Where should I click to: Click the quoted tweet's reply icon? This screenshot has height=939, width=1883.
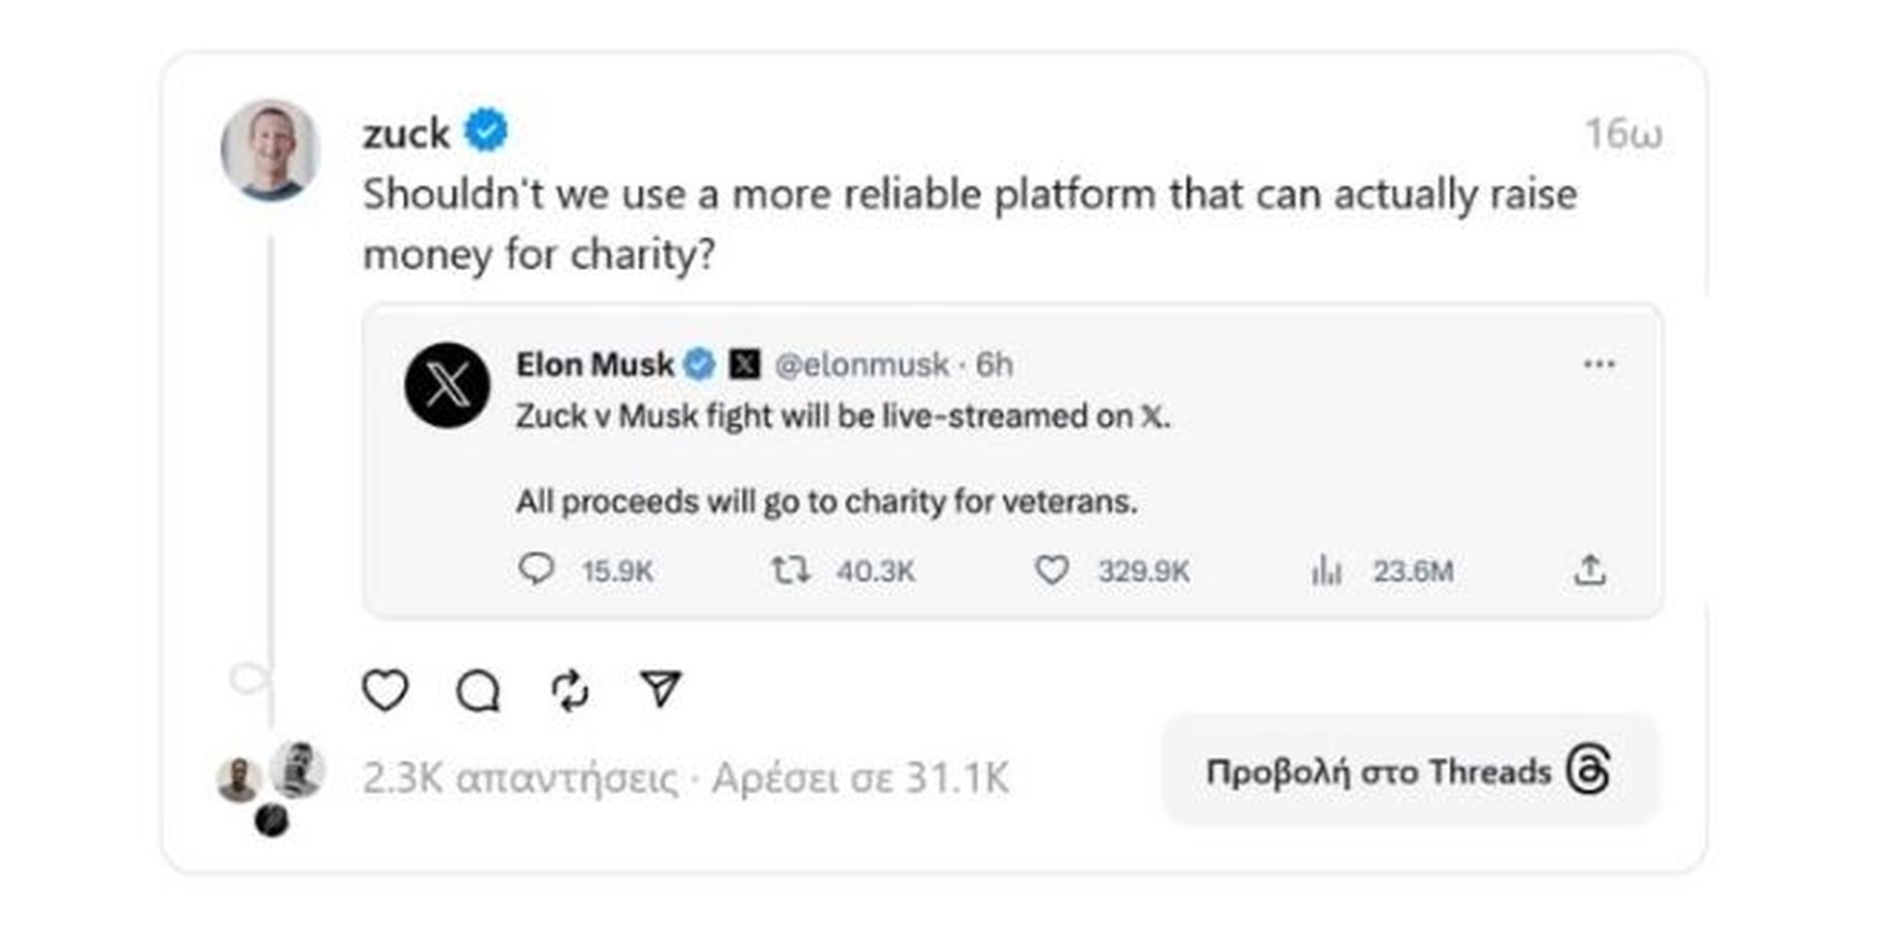point(537,569)
